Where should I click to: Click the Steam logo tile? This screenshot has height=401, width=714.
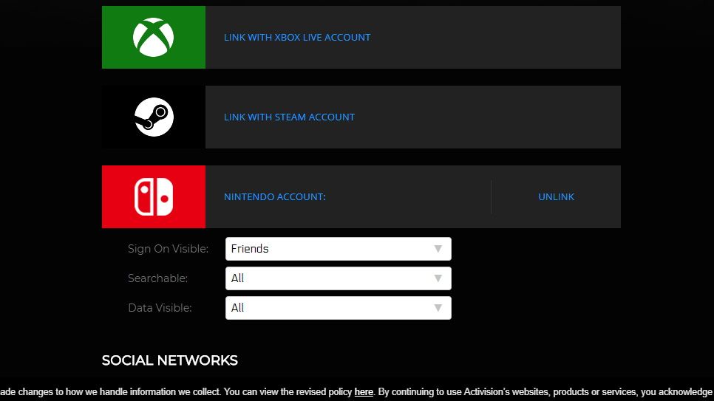click(154, 117)
